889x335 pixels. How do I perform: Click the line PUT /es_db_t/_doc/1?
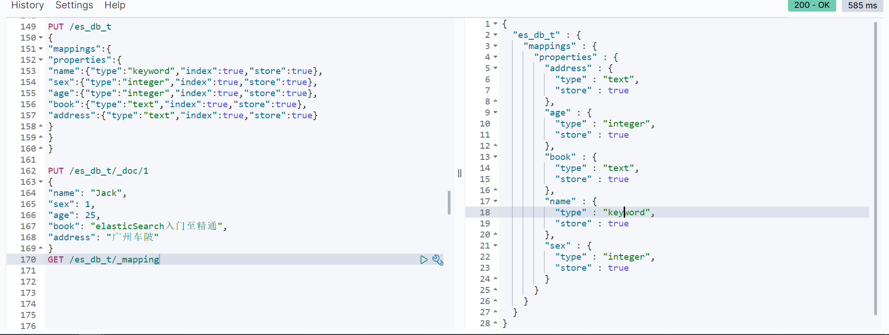98,171
